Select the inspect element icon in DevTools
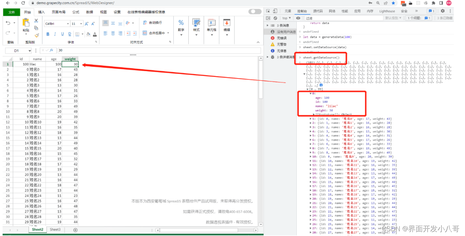Image resolution: width=465 pixels, height=236 pixels. [268, 11]
